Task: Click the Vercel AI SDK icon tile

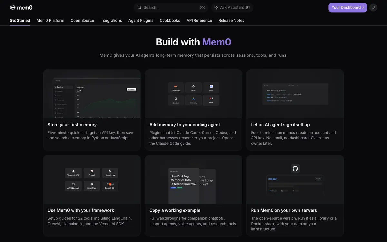Action: pyautogui.click(x=74, y=173)
